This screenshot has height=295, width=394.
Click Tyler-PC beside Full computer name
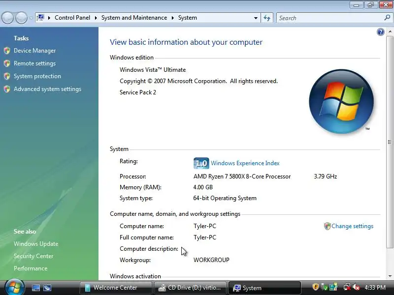pos(205,237)
